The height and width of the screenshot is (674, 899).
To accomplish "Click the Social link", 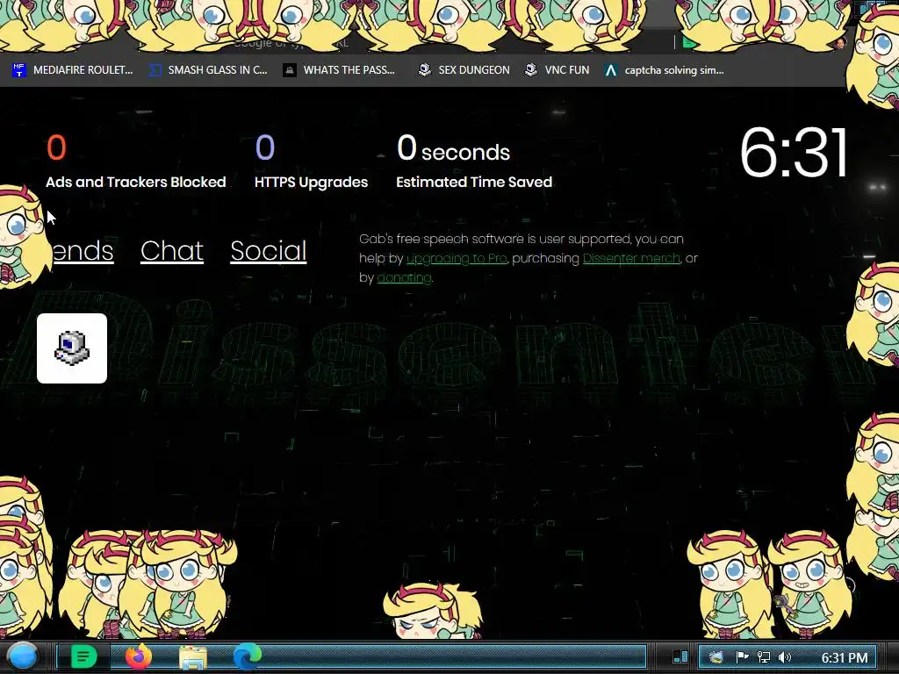I will click(x=269, y=250).
